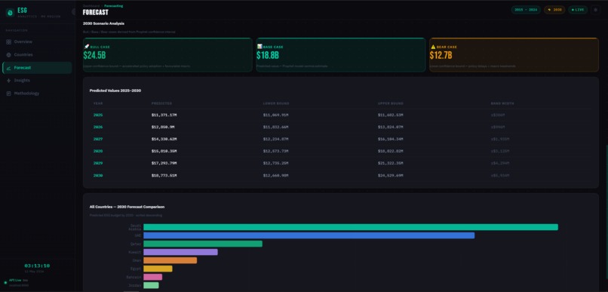The height and width of the screenshot is (292, 608).
Task: Open the Overview navigation item
Action: pyautogui.click(x=37, y=42)
